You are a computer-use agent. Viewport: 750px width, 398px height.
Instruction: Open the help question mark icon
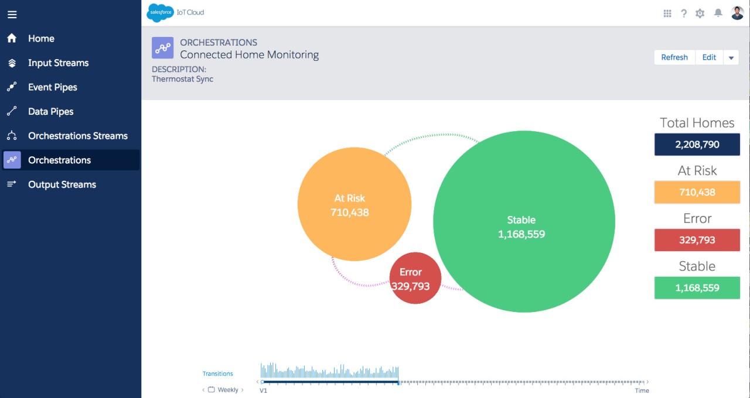tap(683, 13)
